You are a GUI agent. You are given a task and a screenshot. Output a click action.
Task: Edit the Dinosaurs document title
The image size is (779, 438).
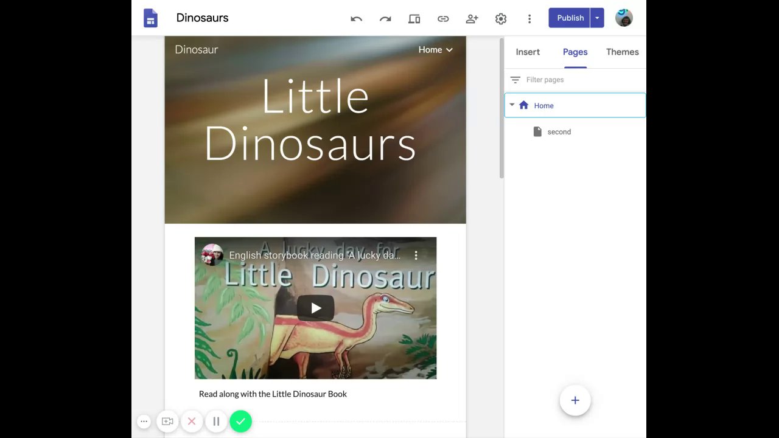click(x=203, y=18)
